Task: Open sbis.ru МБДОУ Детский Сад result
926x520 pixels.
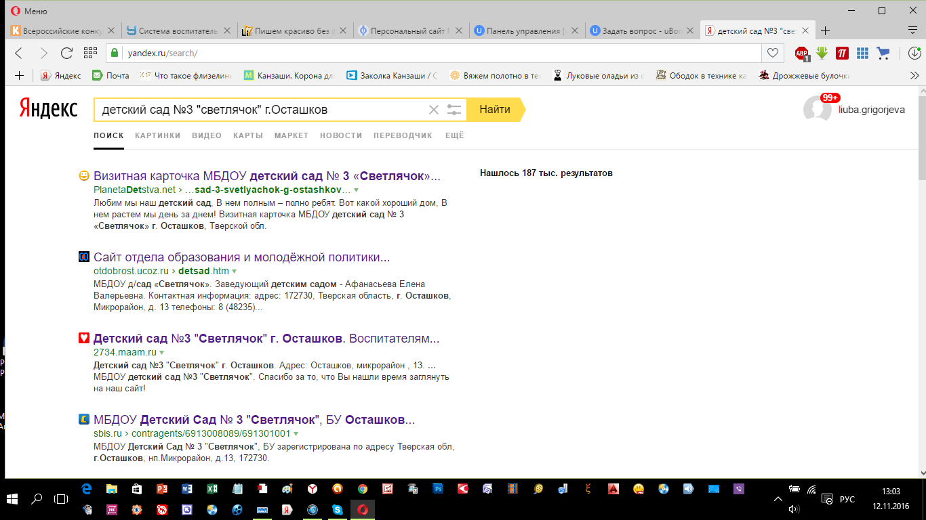Action: 254,420
